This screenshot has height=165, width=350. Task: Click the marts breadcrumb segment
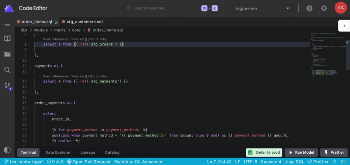(x=60, y=30)
